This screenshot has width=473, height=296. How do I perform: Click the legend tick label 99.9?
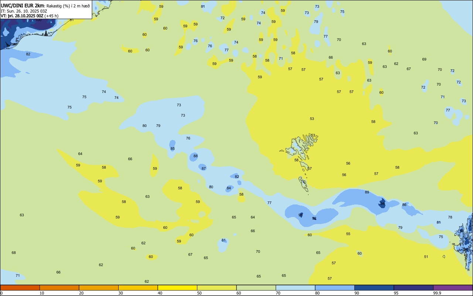437,293
